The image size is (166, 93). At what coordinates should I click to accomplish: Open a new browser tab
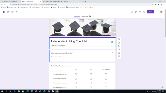pyautogui.click(x=85, y=2)
